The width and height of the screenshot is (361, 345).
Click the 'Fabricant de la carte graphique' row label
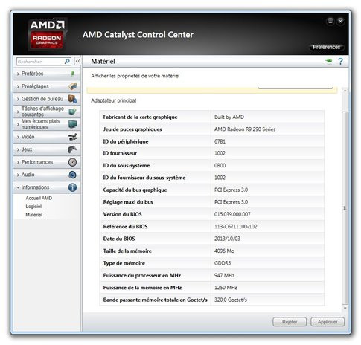[140, 117]
